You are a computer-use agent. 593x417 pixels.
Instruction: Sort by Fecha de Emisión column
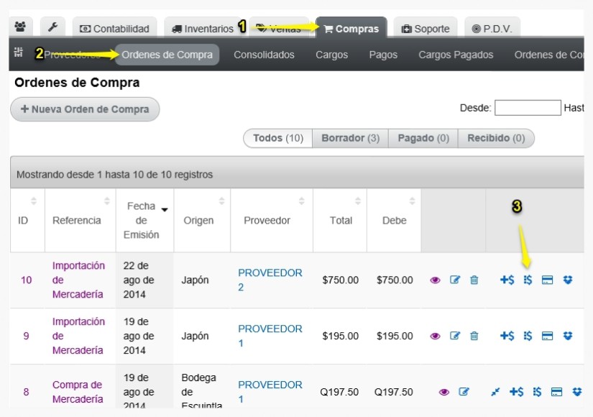coord(145,220)
